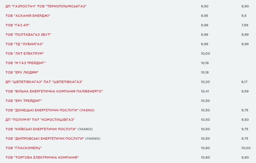The width and height of the screenshot is (256, 163).
Task: Open ТОВ "ПОЛТАВАГАЗ ЗБУТ" page
Action: 28,35
